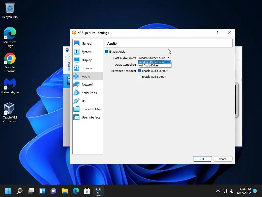
Task: Click the Edge icon on taskbar
Action: [76, 191]
